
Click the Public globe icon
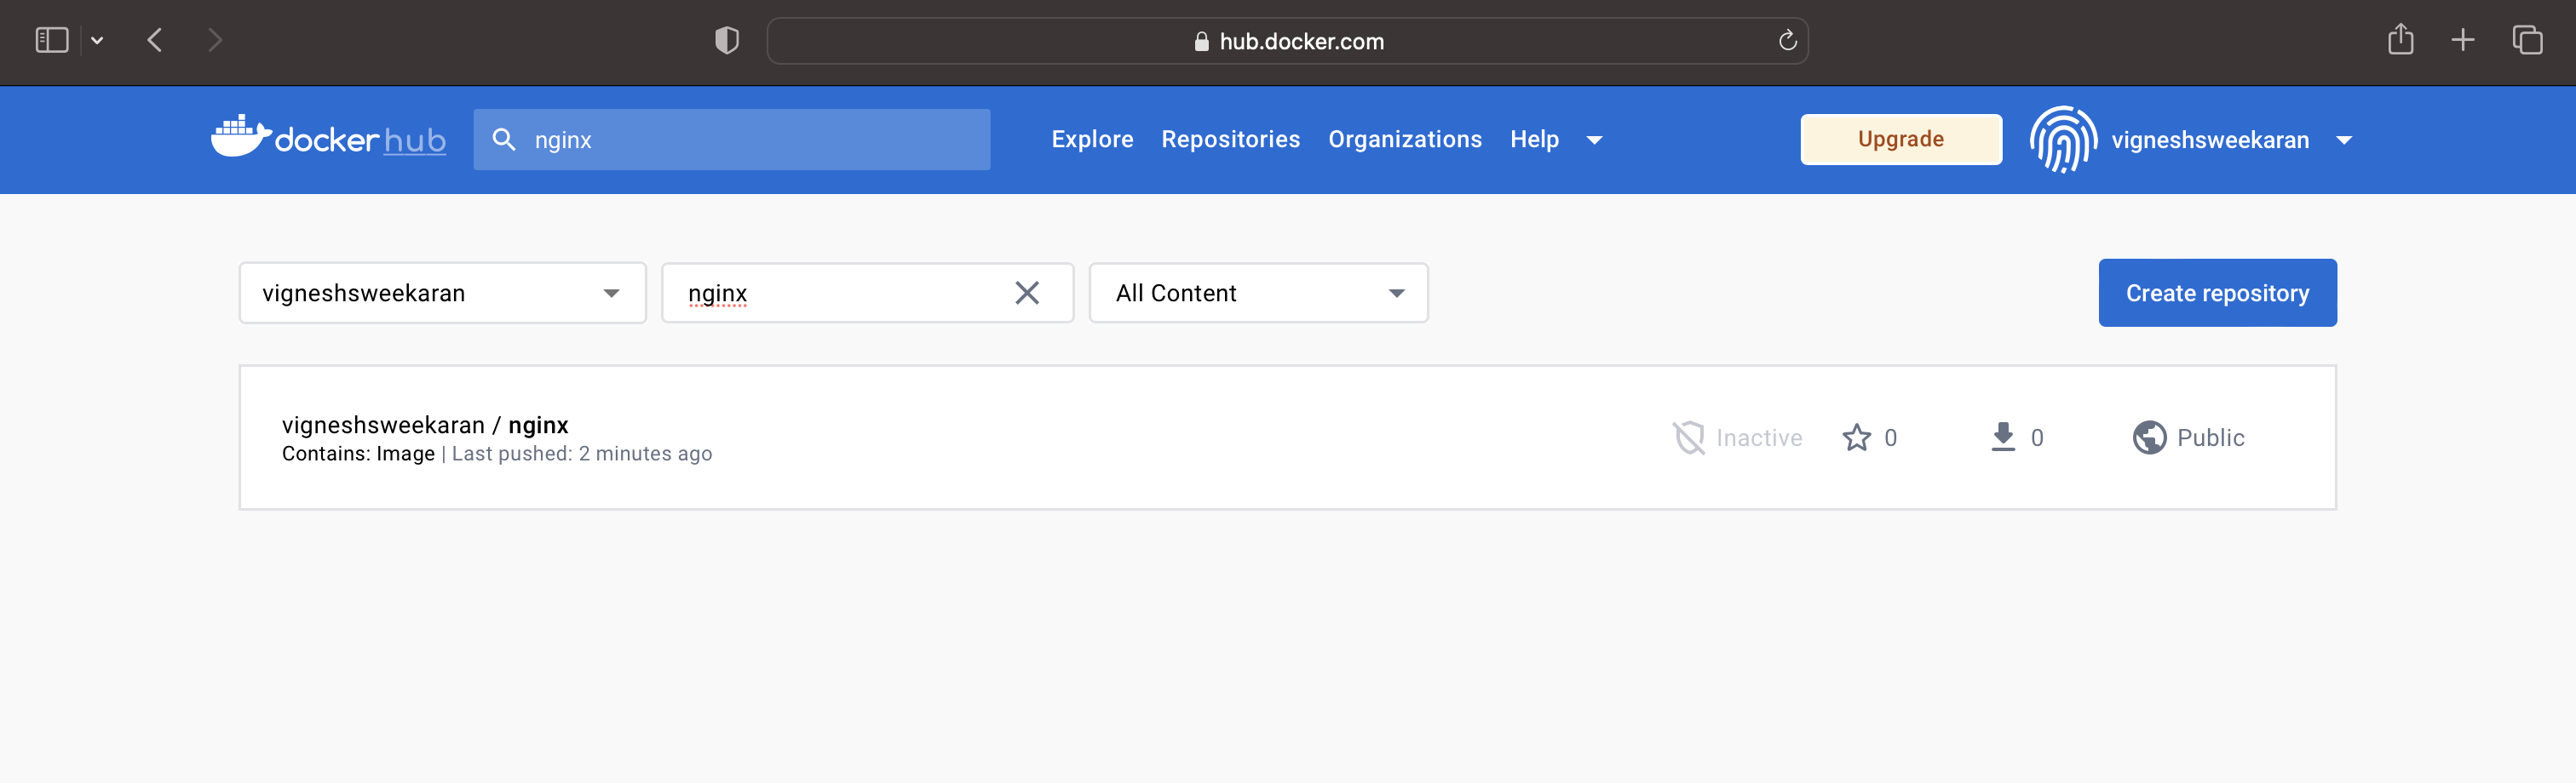coord(2149,437)
